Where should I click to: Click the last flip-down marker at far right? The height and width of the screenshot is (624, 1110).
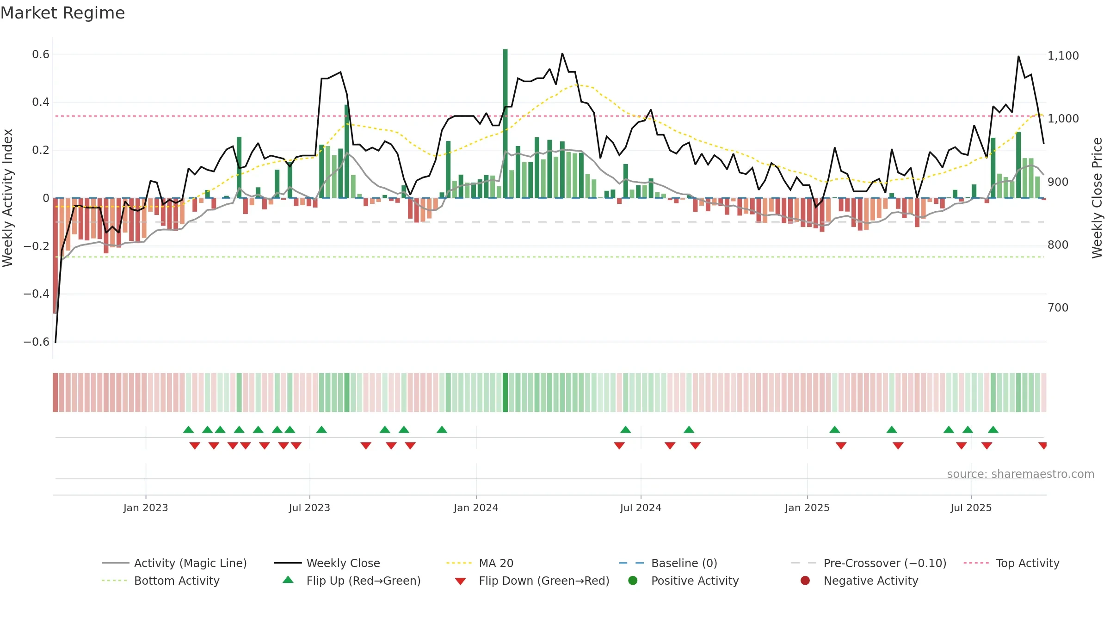coord(1042,446)
